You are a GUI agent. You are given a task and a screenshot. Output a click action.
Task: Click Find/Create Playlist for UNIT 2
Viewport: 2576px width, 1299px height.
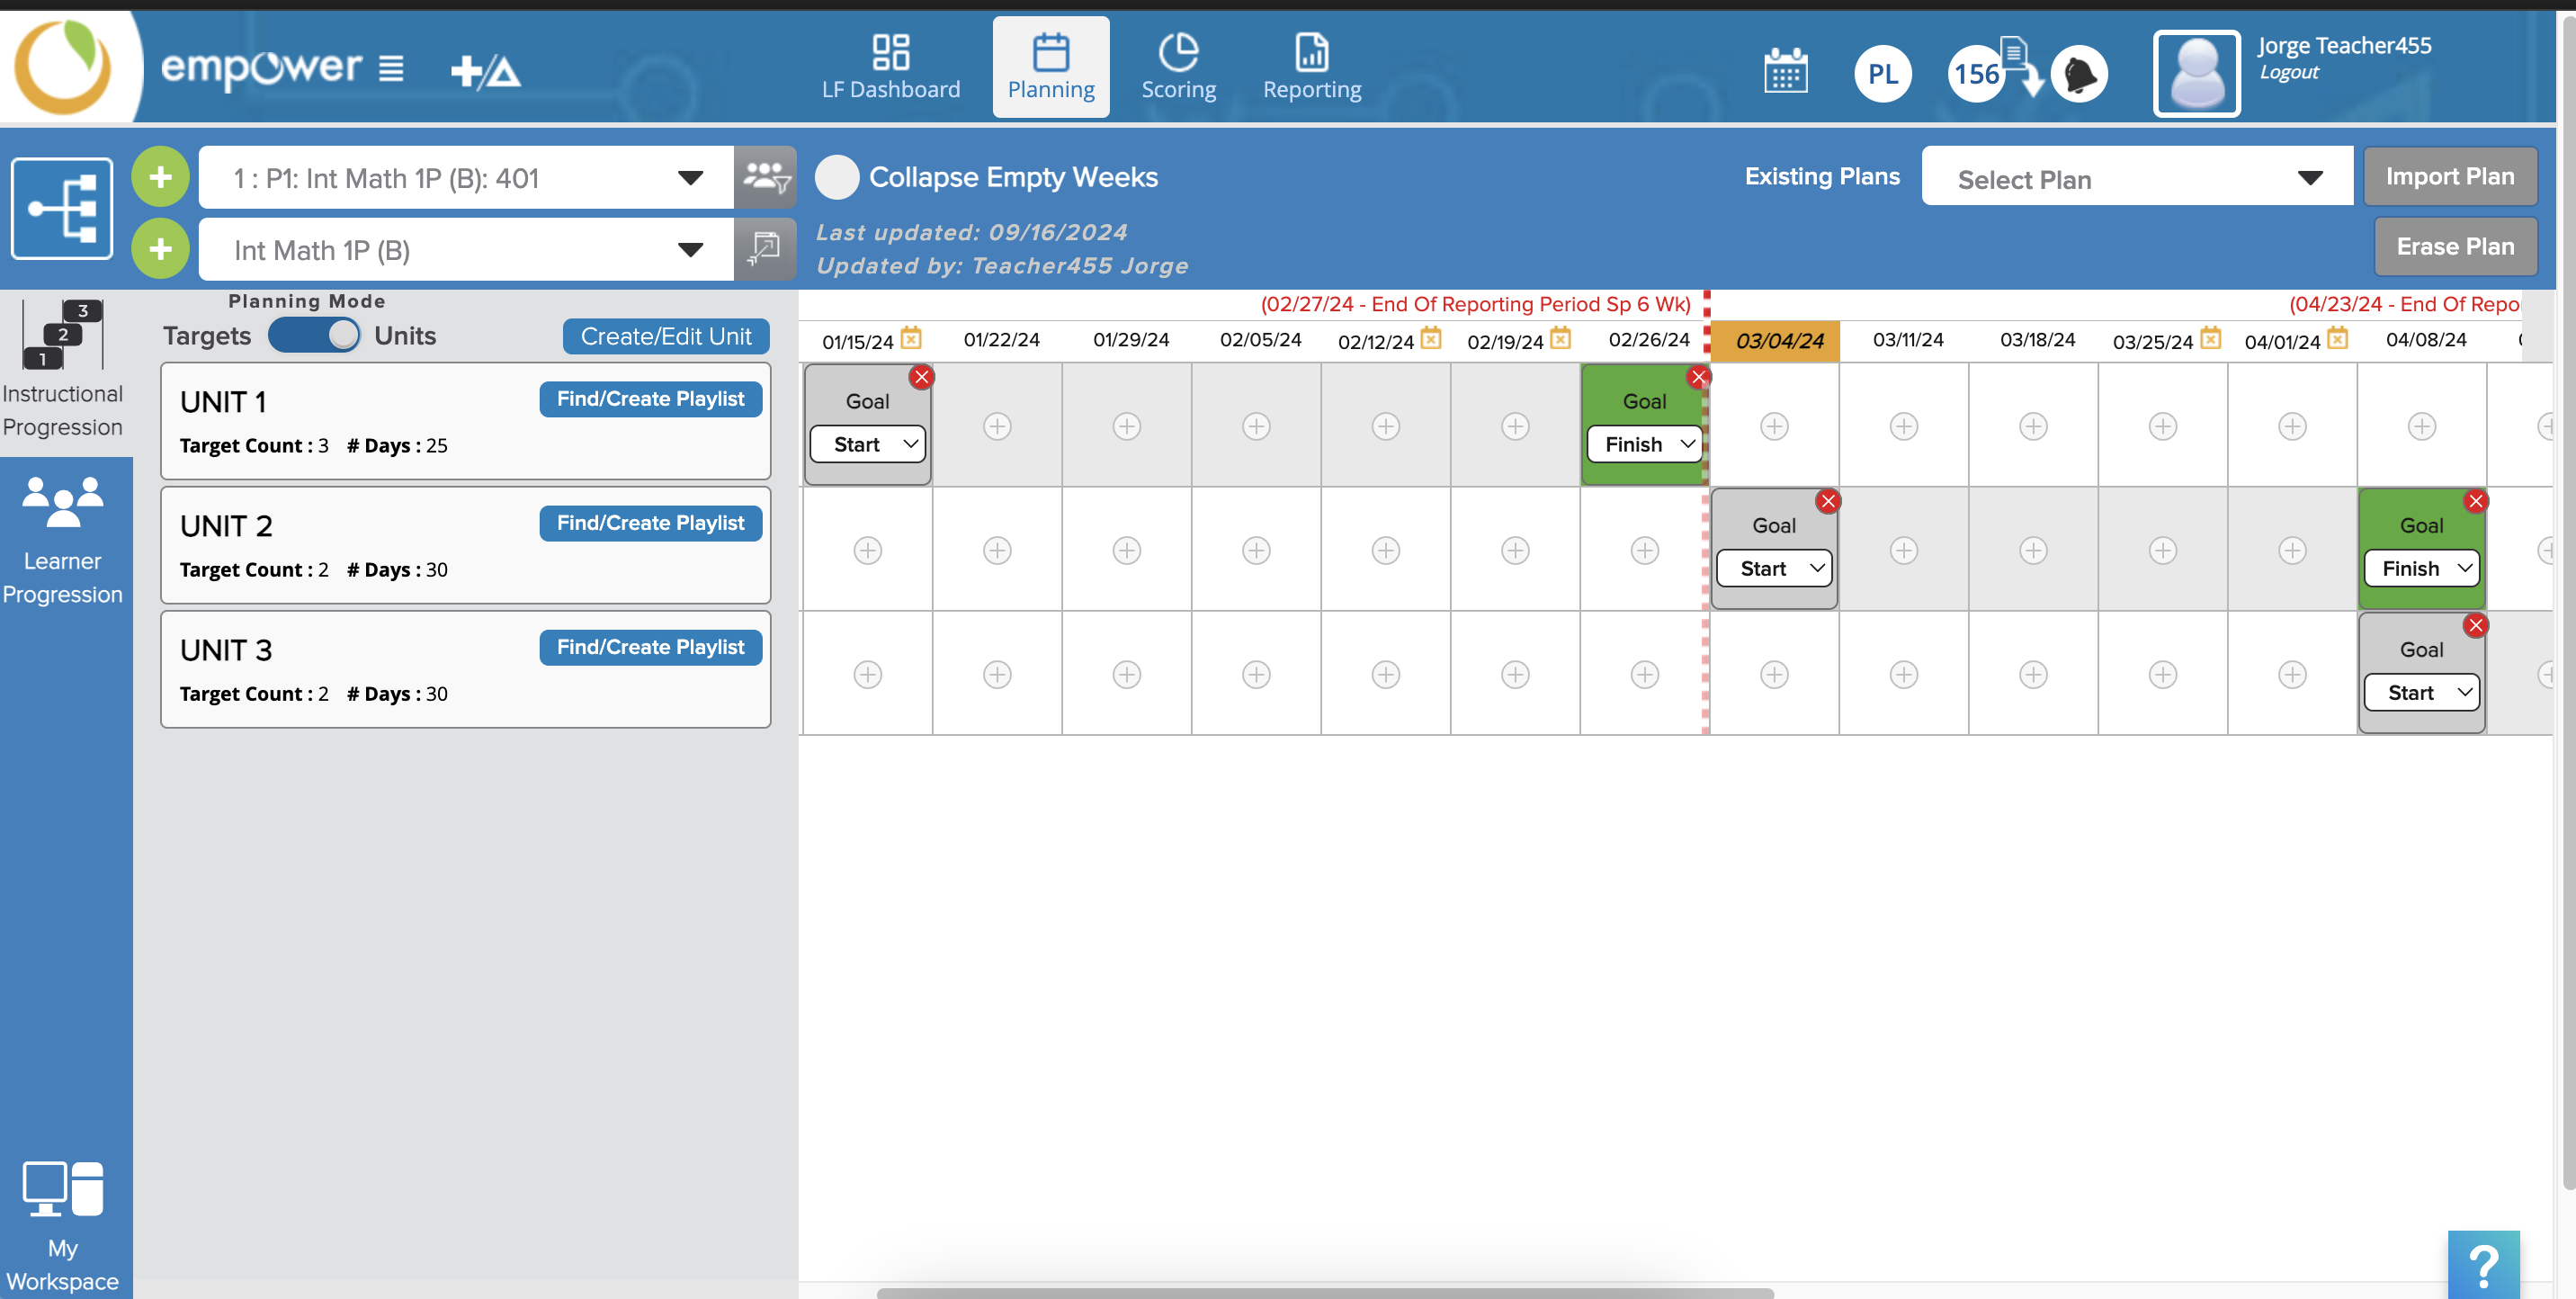point(650,523)
